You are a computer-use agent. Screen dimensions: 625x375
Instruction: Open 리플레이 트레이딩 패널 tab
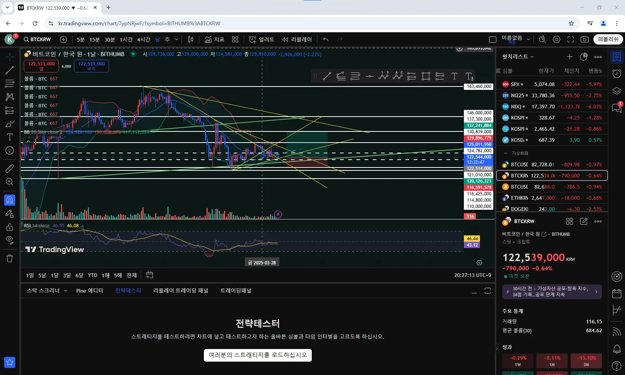coord(181,291)
